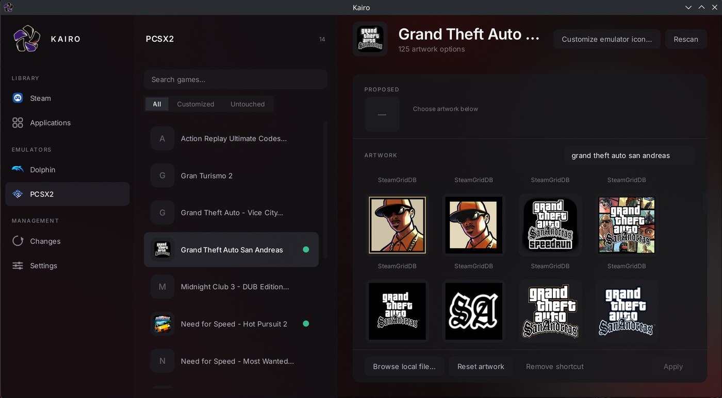This screenshot has height=398, width=722.
Task: Click Browse local file button
Action: coord(404,367)
